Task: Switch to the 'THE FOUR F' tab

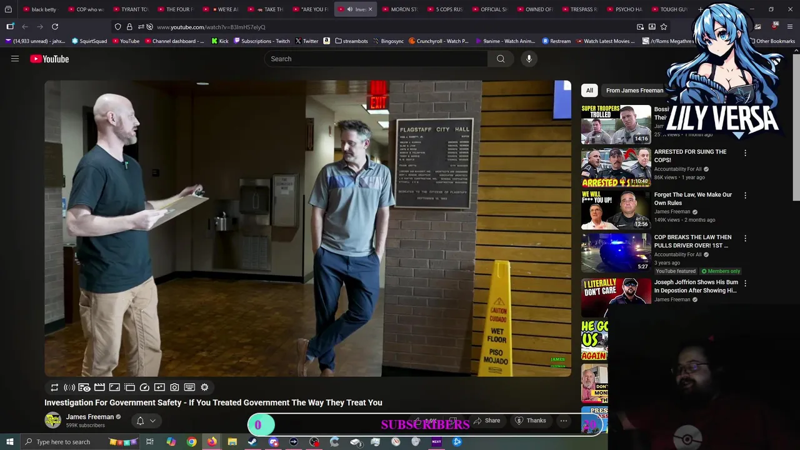Action: click(x=175, y=9)
